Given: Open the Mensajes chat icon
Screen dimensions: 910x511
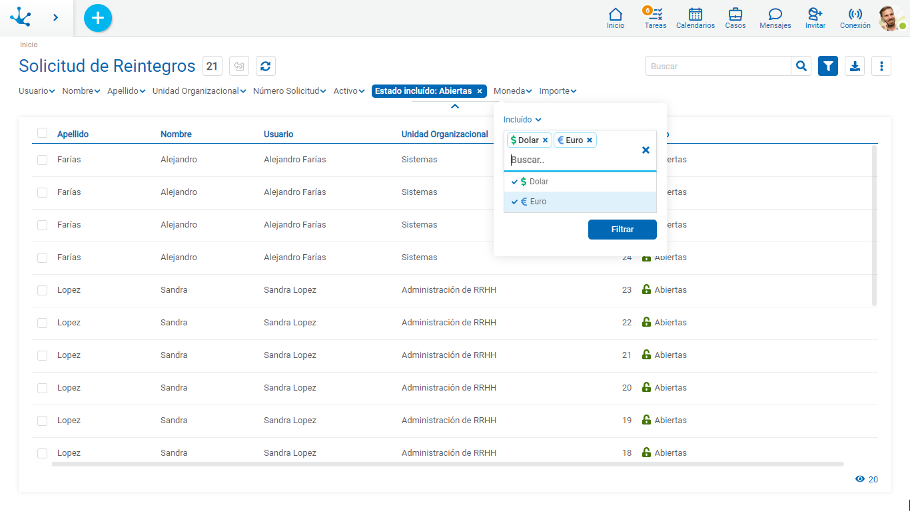Looking at the screenshot, I should pos(775,18).
